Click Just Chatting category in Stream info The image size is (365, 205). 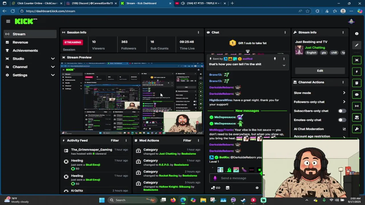click(315, 48)
